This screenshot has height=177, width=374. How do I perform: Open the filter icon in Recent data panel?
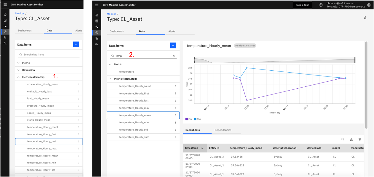click(x=360, y=139)
